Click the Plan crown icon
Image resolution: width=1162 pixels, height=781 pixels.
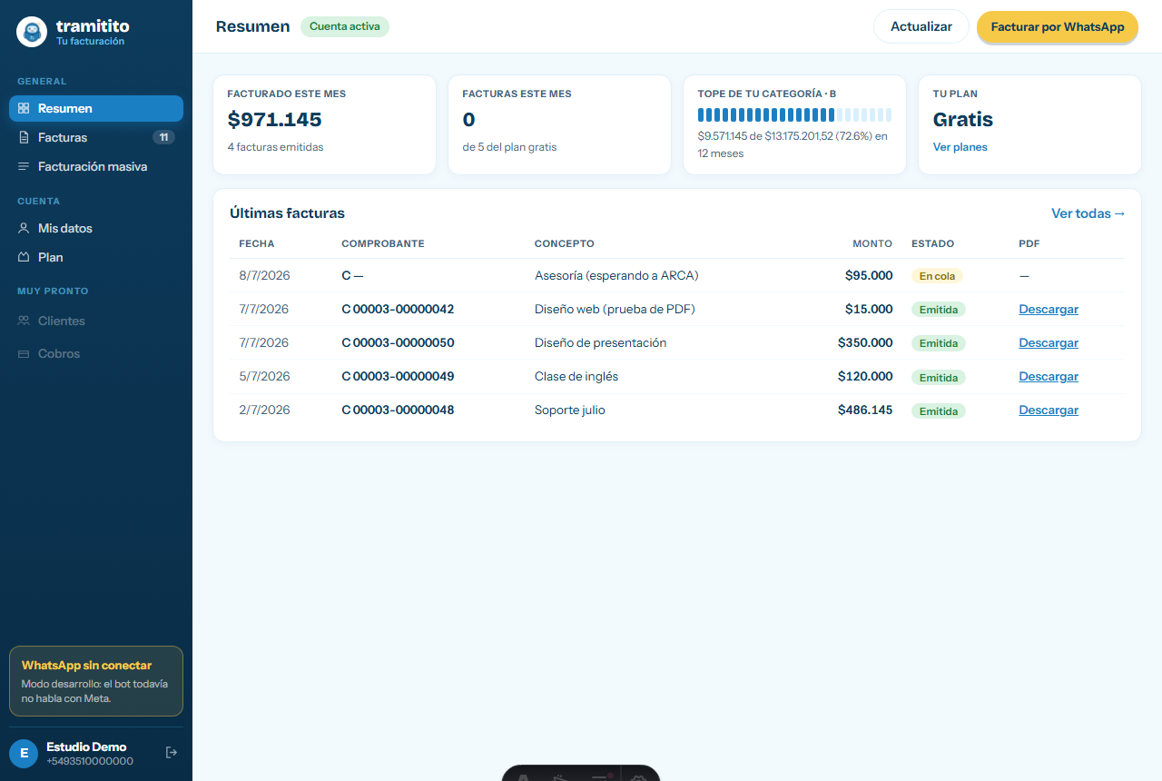pos(24,257)
